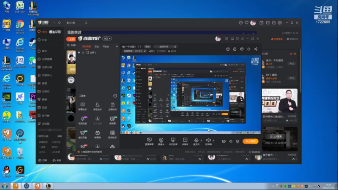Open the companion title bar menu icon
The width and height of the screenshot is (338, 190).
tap(242, 39)
